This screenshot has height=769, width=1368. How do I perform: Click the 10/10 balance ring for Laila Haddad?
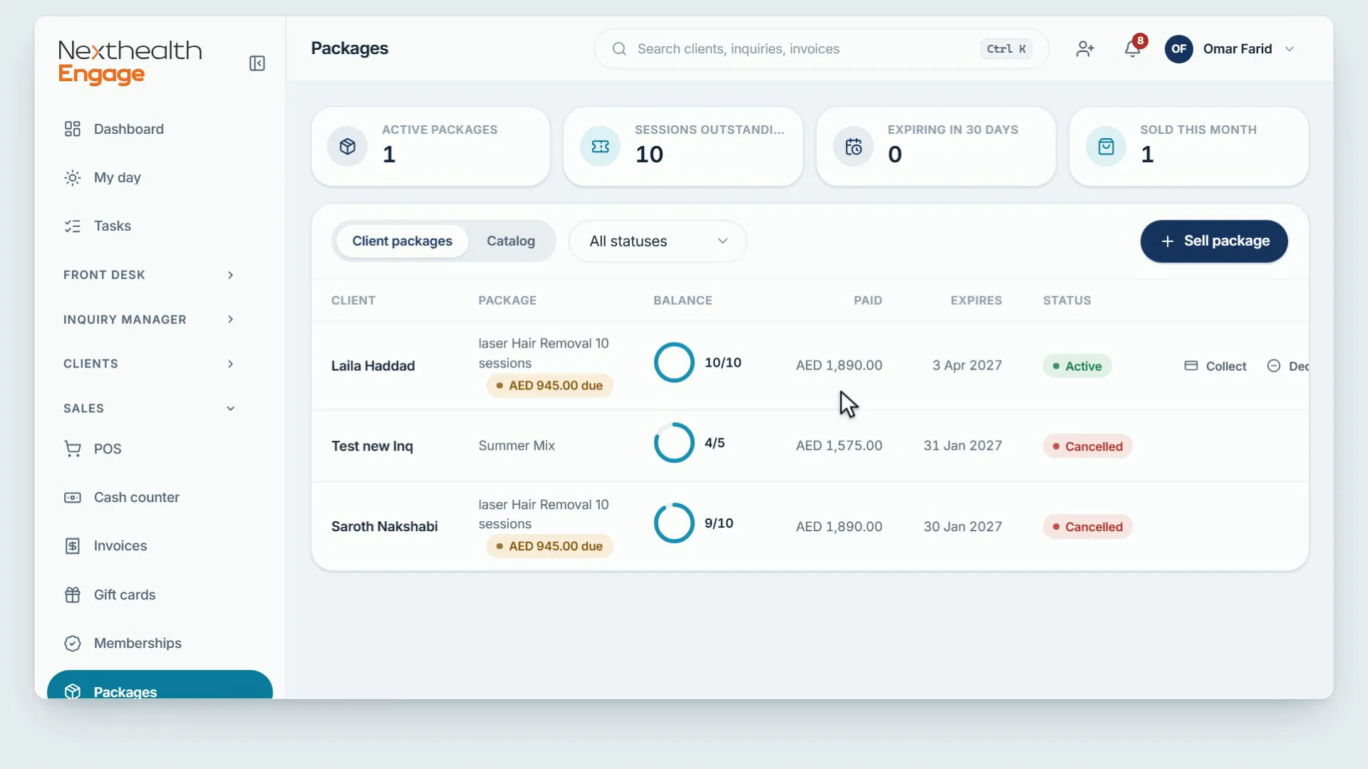coord(673,362)
